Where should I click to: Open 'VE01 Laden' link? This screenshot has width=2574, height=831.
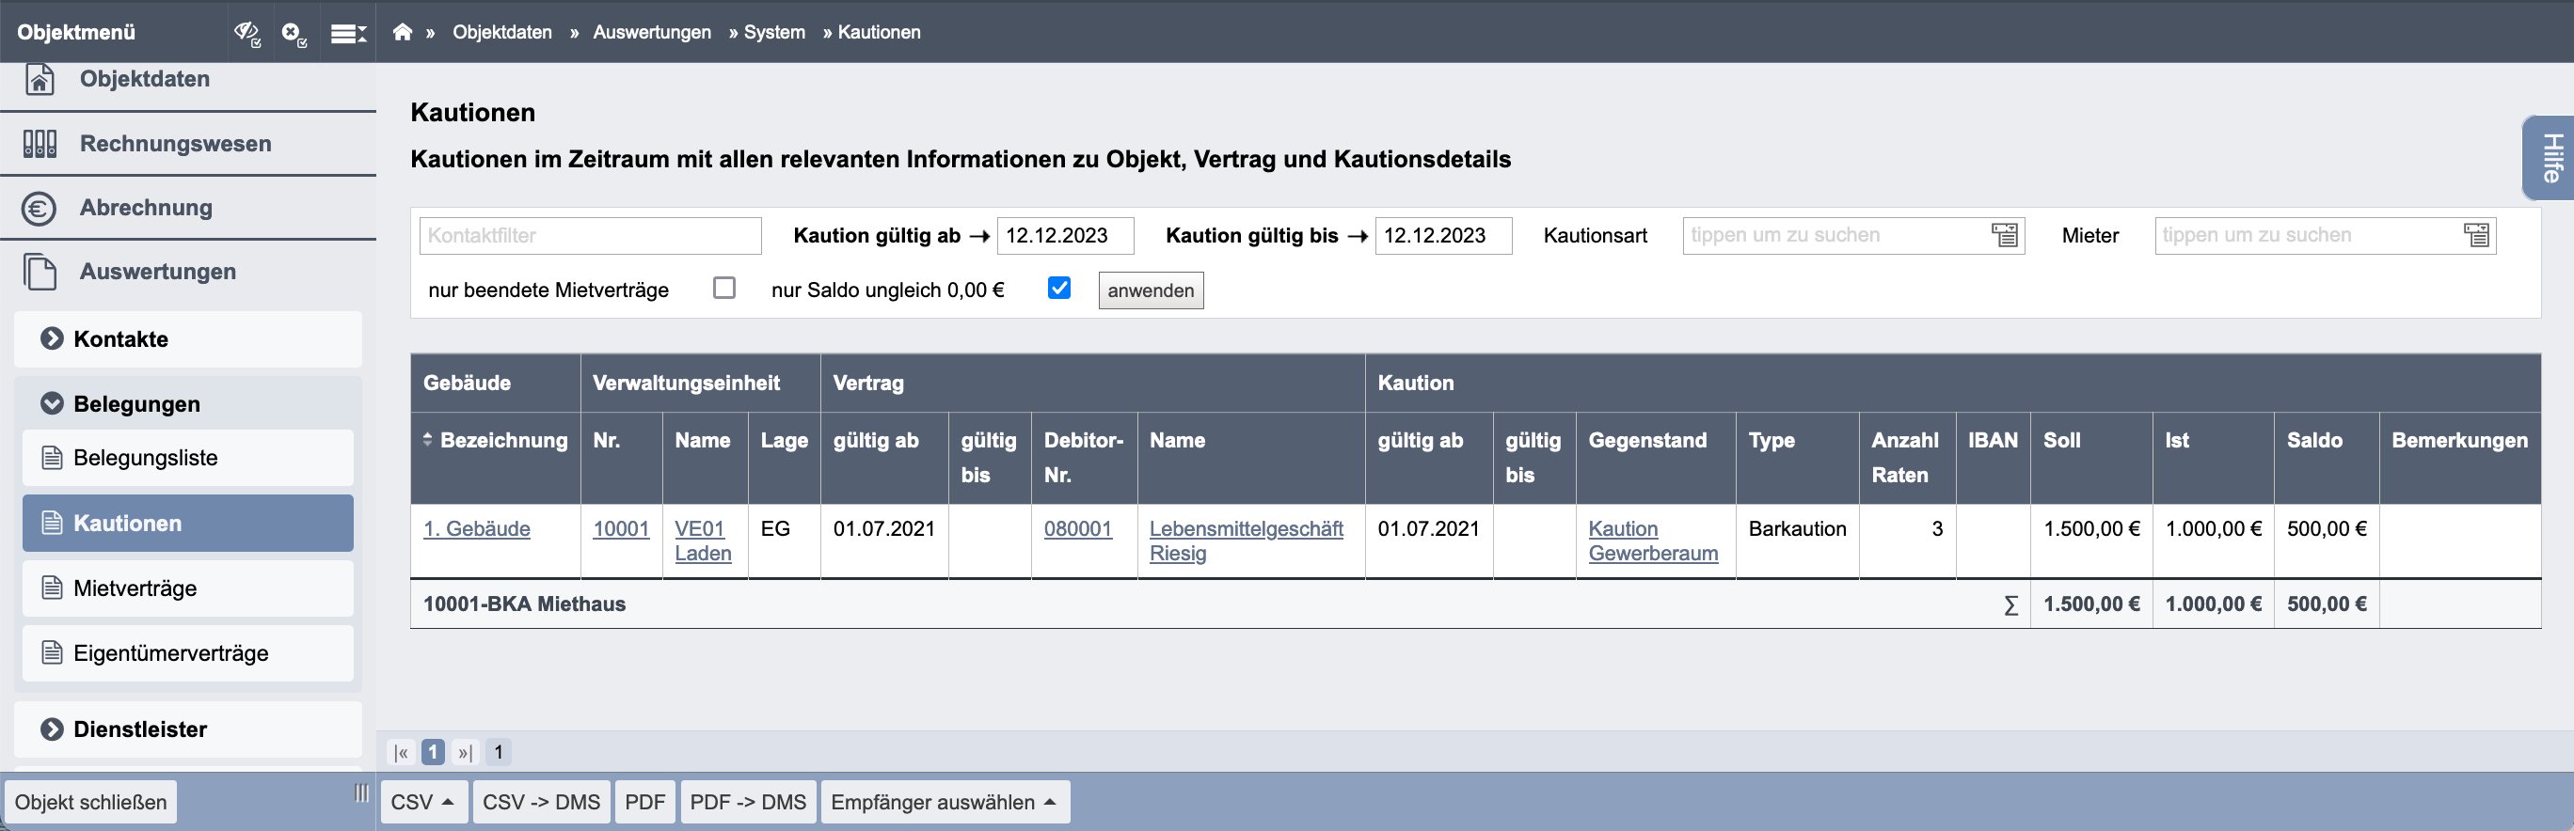[704, 541]
